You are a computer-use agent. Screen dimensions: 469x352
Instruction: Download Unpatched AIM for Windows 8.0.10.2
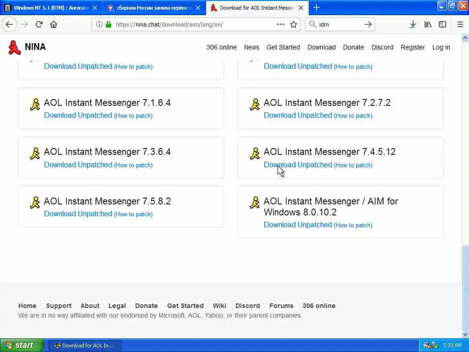coord(298,225)
